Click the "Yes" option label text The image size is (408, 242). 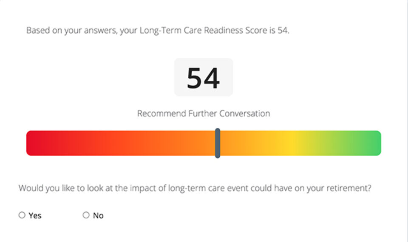[35, 216]
